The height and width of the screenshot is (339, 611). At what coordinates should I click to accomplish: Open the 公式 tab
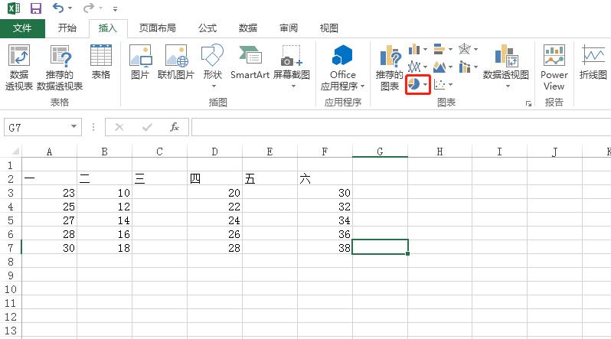207,28
